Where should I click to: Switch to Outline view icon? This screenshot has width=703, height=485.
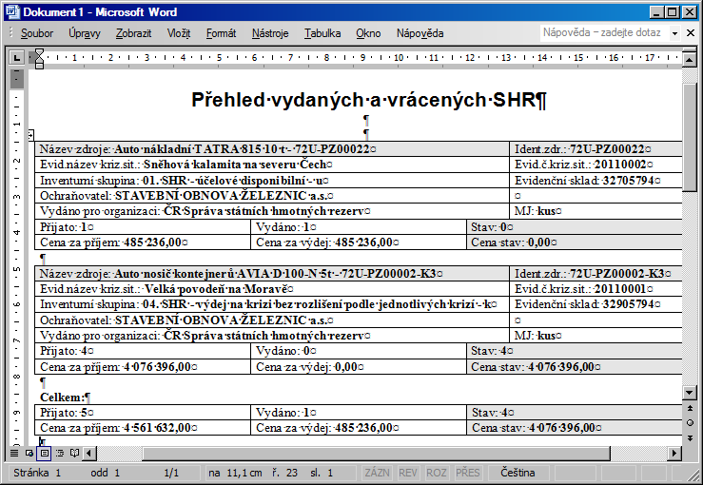[60, 454]
